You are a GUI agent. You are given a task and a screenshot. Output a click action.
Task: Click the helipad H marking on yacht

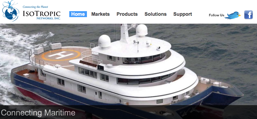click(x=61, y=55)
